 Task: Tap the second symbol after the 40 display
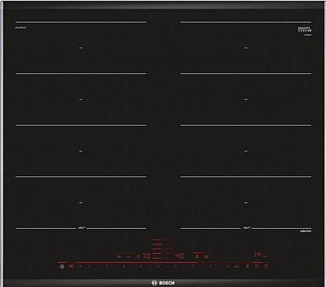pos(206,256)
